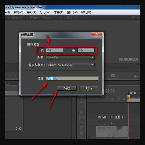Click the 00;00;00;00 timecode display

pos(129,59)
